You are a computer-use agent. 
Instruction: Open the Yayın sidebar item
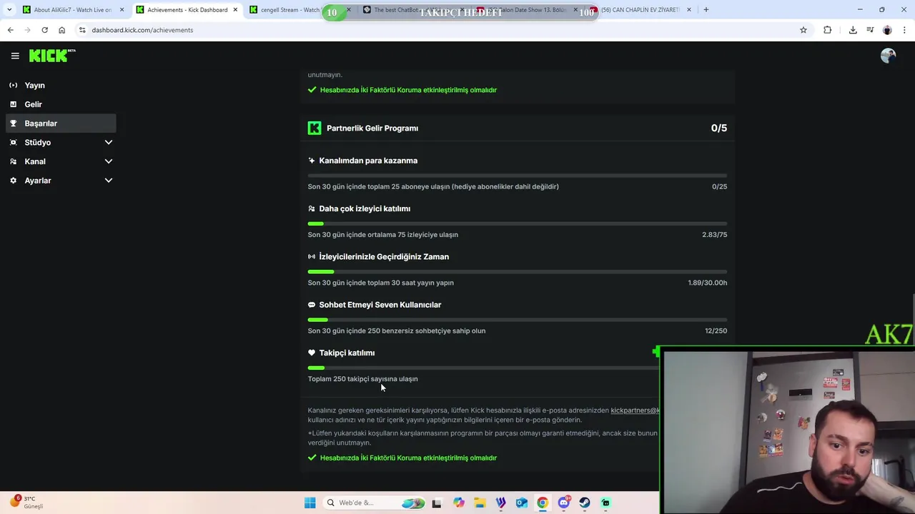pyautogui.click(x=61, y=85)
